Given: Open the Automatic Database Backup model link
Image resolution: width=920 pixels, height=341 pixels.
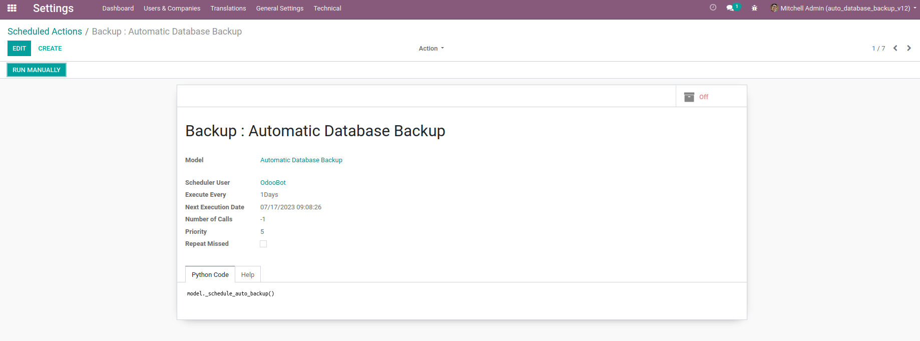Looking at the screenshot, I should [x=301, y=160].
